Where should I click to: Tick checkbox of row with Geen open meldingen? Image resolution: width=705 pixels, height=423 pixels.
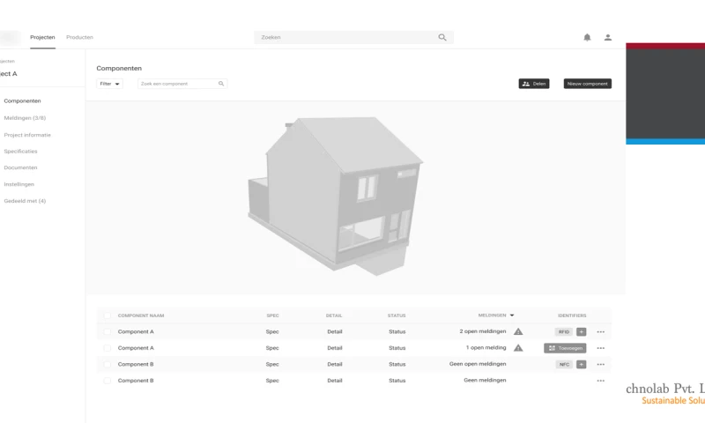point(107,364)
